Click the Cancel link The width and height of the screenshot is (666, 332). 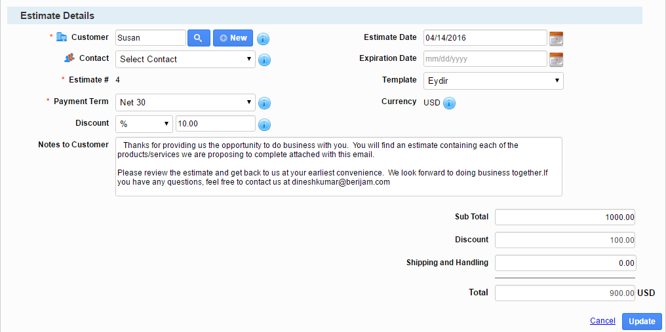602,321
